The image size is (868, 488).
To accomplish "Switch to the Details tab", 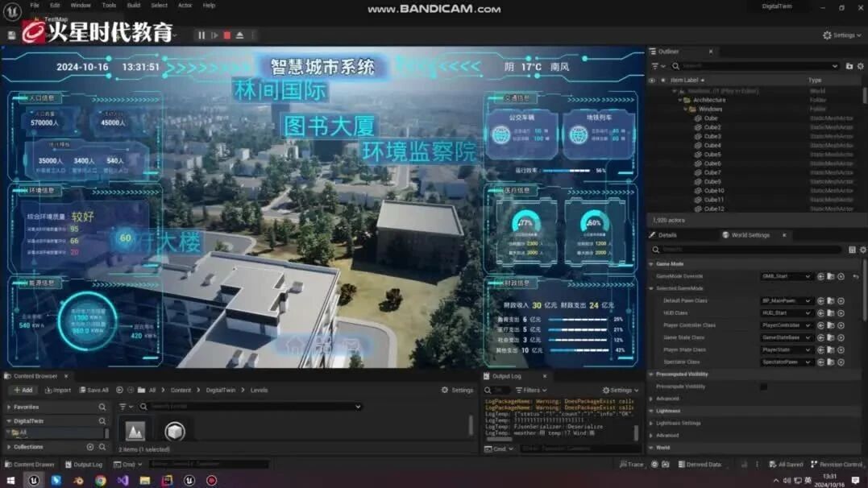I will point(666,235).
